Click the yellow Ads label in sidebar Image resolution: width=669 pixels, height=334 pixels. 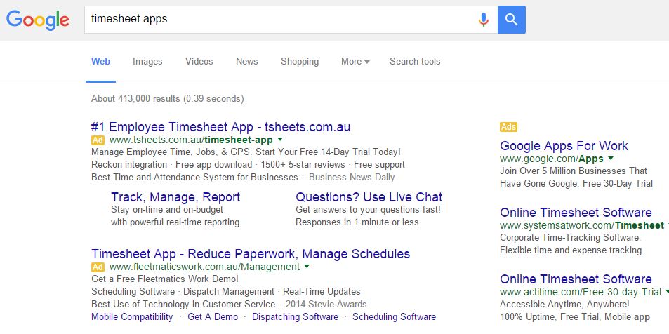click(x=508, y=127)
